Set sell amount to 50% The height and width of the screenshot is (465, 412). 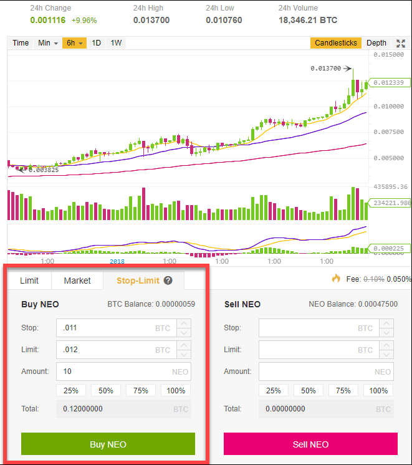pos(309,390)
